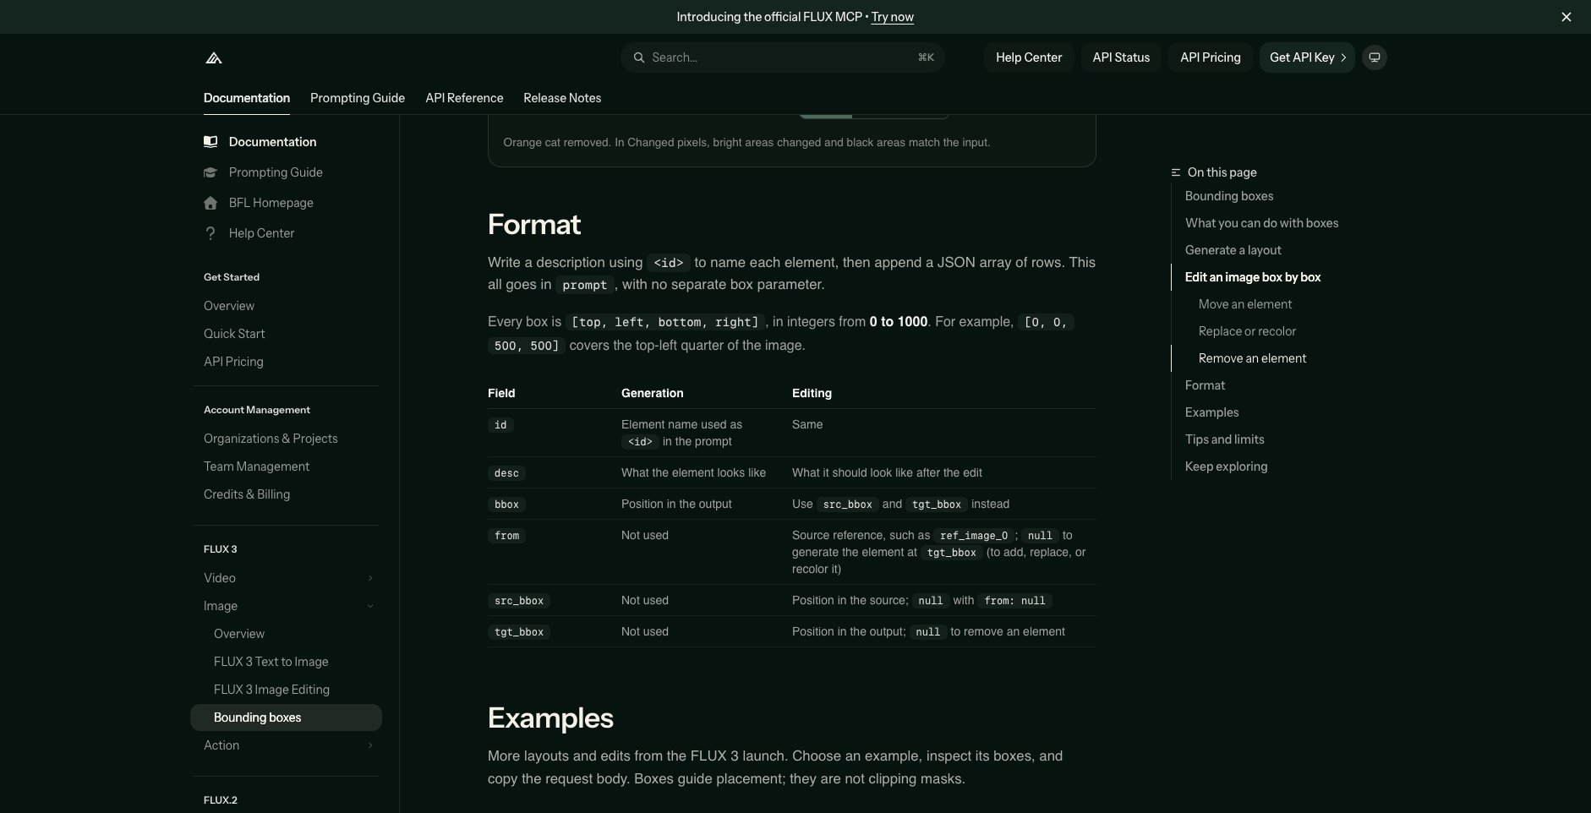The height and width of the screenshot is (813, 1591).
Task: Click the Help Center header button
Action: (1029, 57)
